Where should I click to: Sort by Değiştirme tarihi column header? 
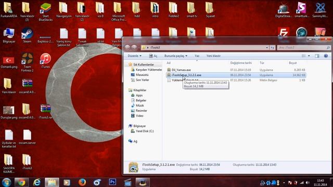[x=241, y=63]
